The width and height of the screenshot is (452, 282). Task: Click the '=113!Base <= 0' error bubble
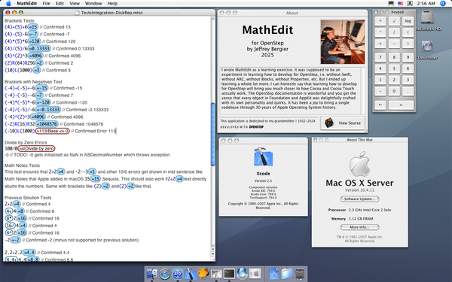52,131
